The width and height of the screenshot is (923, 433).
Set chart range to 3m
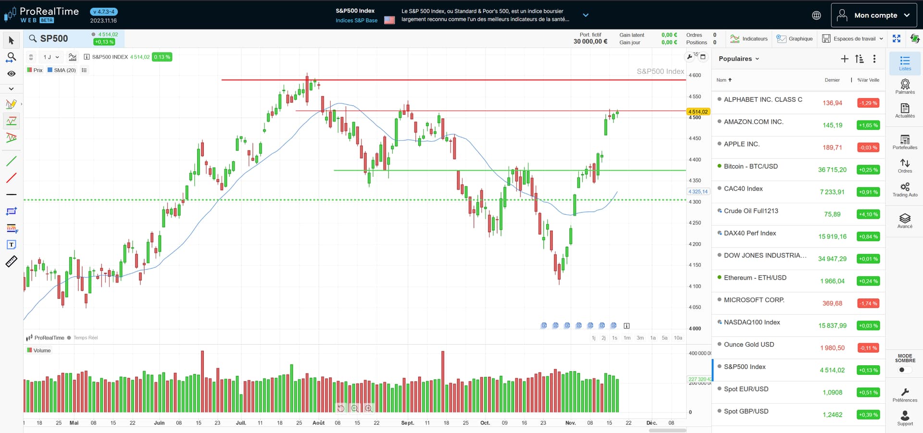[x=640, y=338]
